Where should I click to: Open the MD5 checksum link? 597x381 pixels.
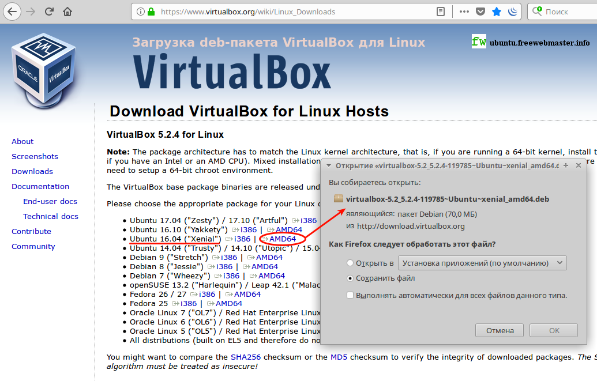(x=339, y=357)
